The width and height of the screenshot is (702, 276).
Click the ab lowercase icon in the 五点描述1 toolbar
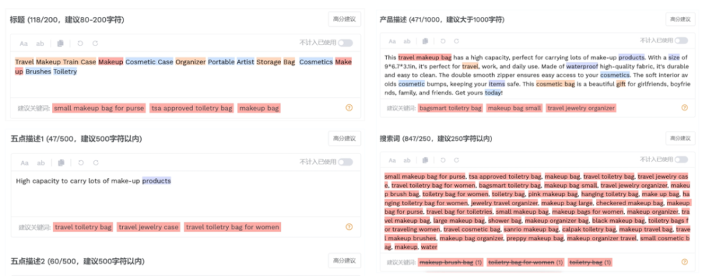click(41, 163)
